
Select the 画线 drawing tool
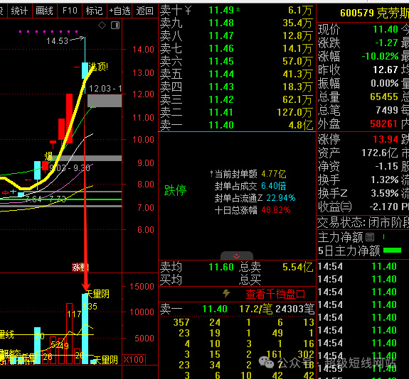44,11
